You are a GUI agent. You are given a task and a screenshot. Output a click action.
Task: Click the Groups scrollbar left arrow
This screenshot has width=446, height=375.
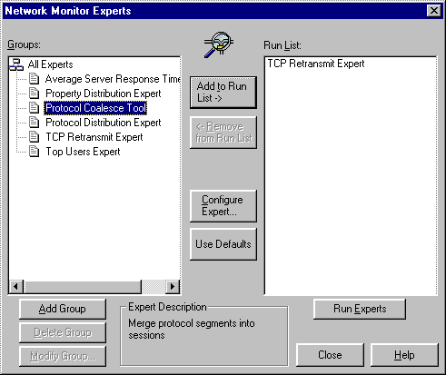[x=16, y=286]
